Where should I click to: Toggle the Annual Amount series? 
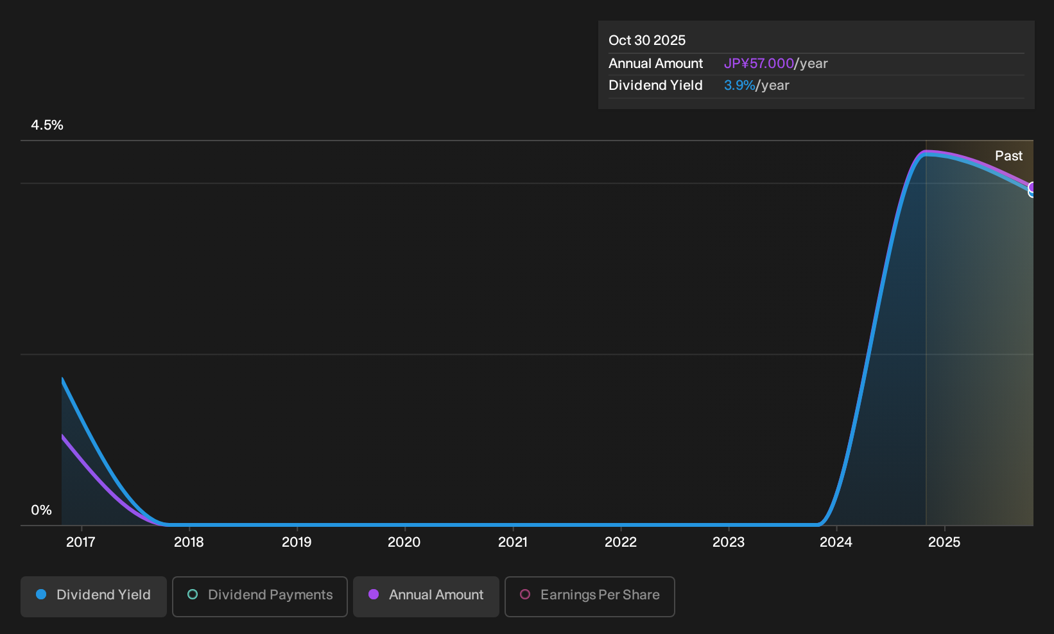426,596
